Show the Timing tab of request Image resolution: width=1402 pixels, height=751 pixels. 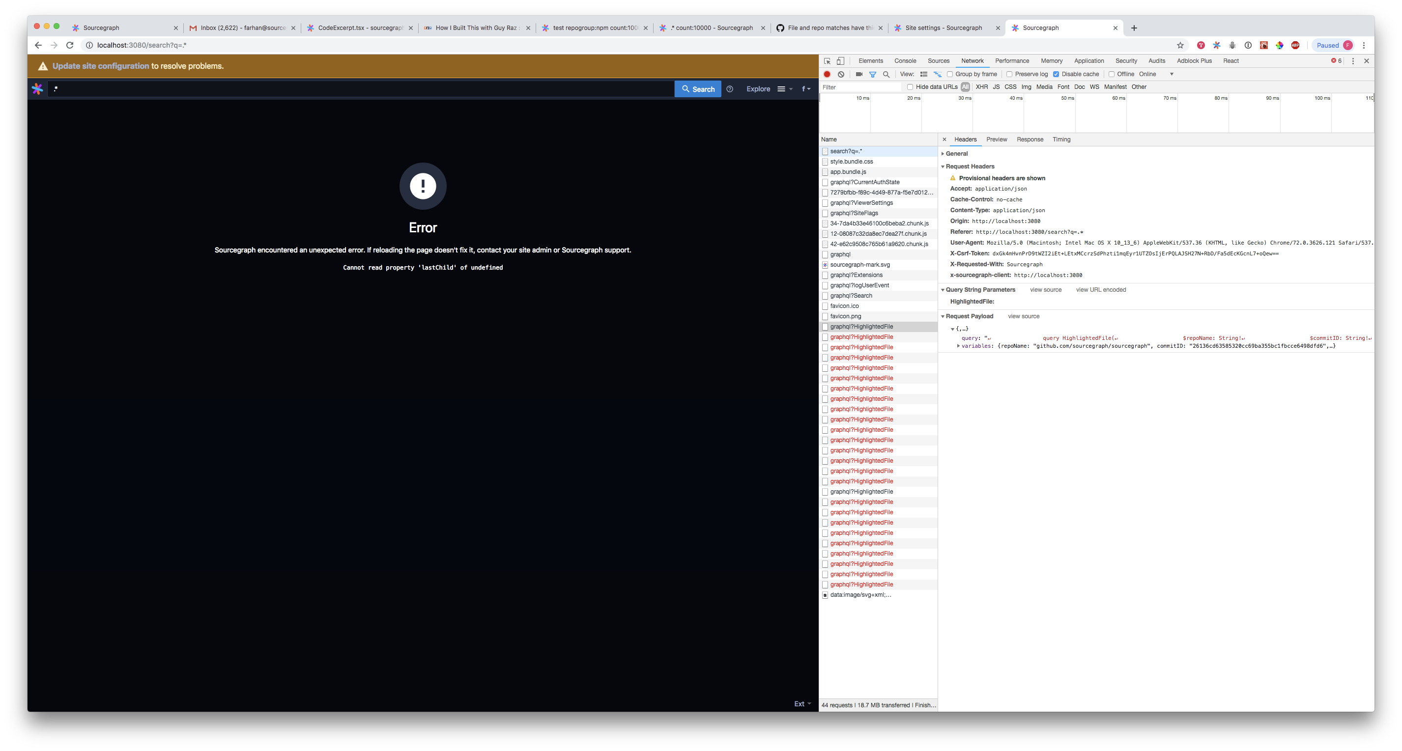[1061, 139]
